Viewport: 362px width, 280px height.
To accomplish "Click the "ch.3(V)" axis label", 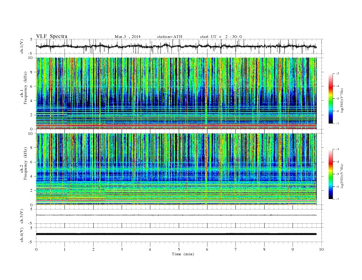I will click(22, 216).
